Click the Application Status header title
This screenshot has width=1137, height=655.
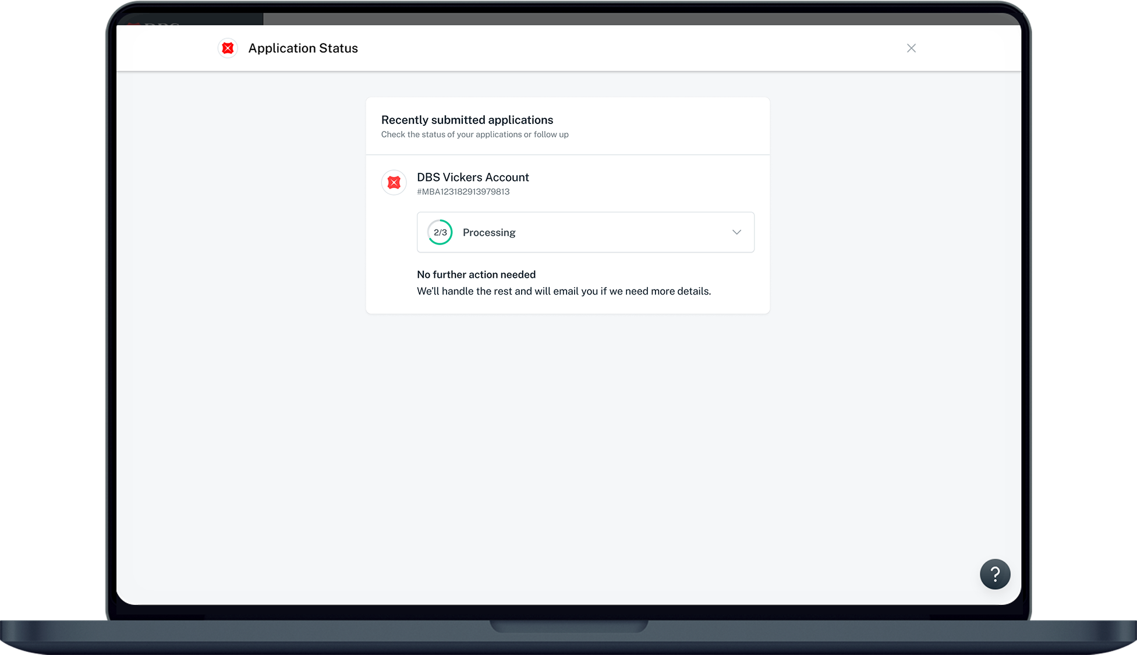(303, 48)
